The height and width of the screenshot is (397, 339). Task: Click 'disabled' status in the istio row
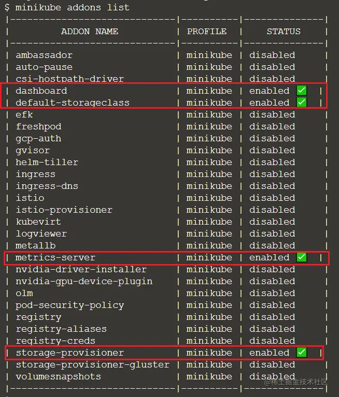coord(272,198)
